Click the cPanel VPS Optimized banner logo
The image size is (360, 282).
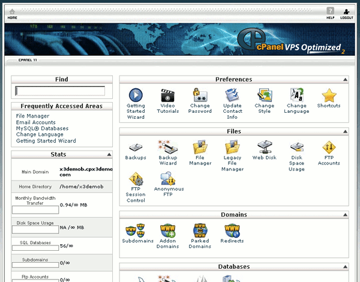point(291,42)
